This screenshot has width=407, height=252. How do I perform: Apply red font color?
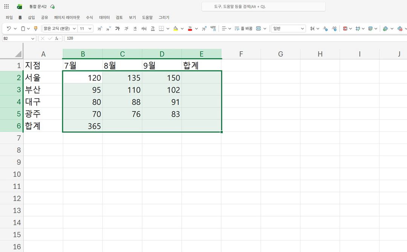coord(190,29)
